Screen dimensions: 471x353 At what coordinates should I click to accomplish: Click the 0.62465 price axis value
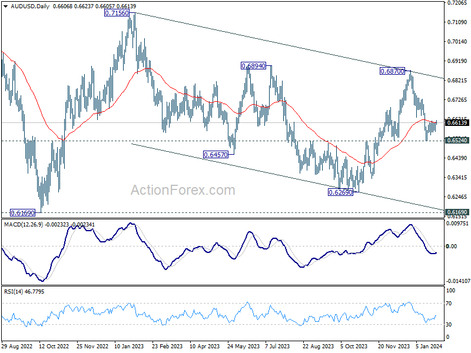tap(457, 197)
